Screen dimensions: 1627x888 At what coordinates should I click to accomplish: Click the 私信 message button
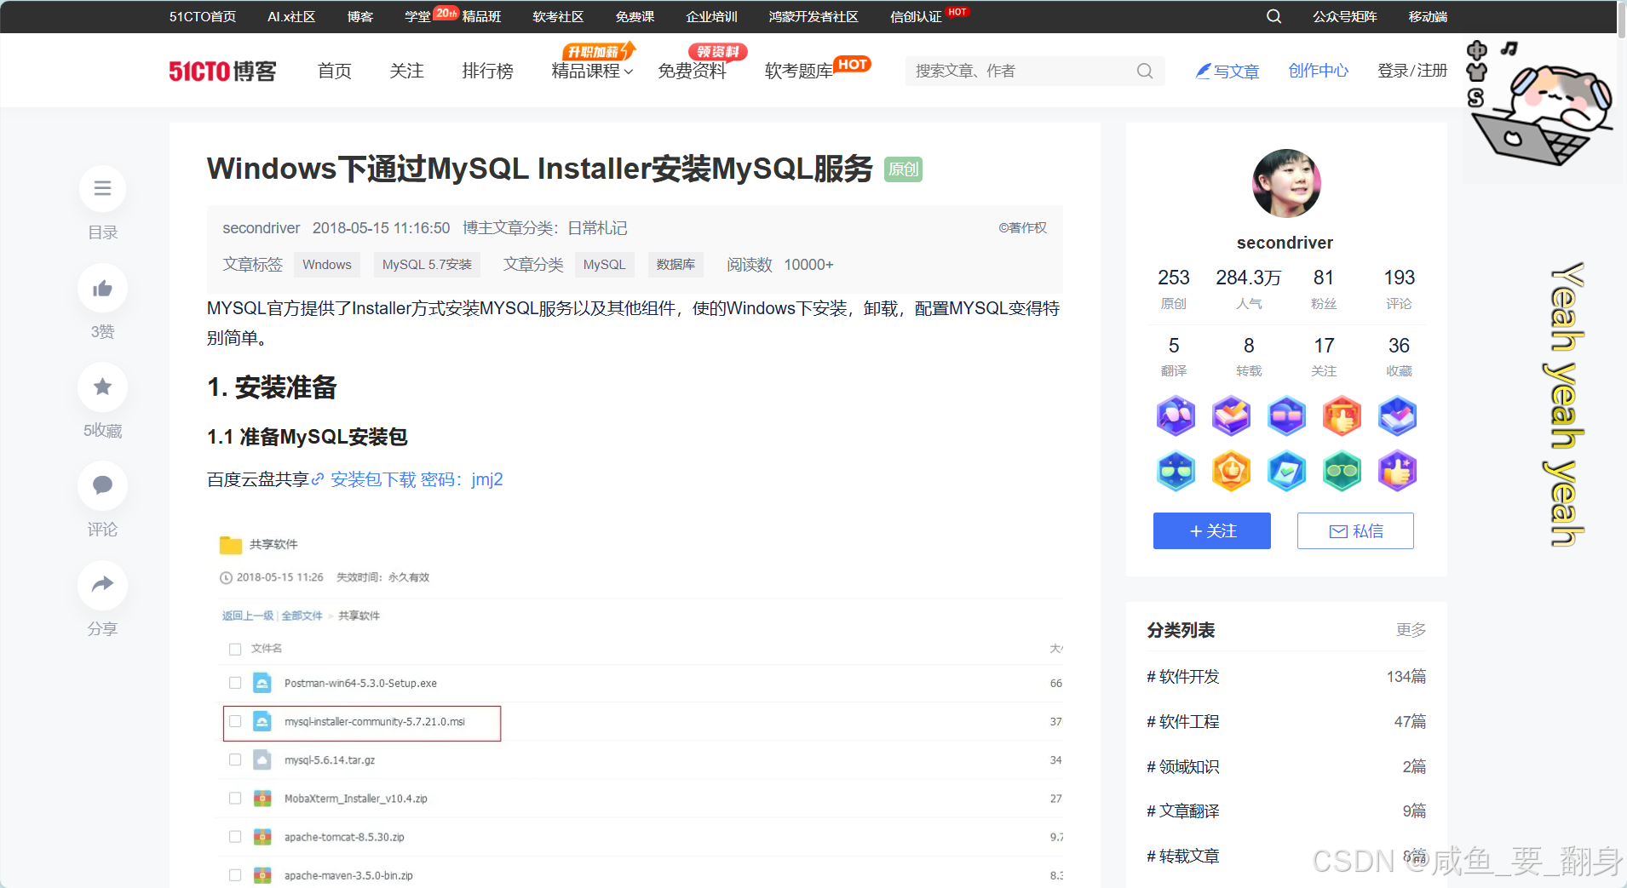coord(1355,530)
